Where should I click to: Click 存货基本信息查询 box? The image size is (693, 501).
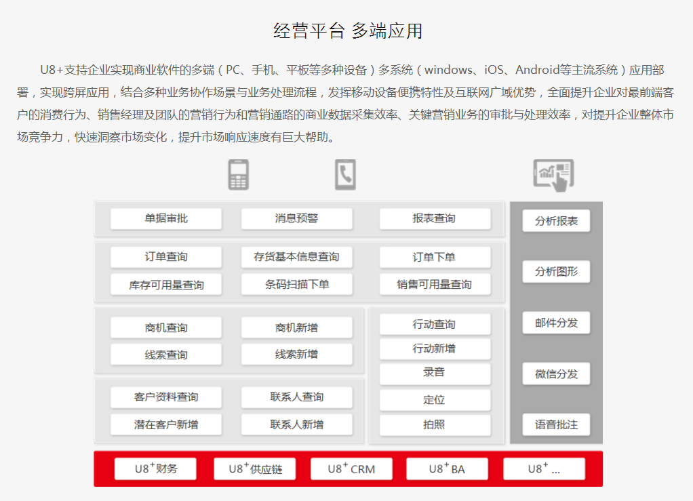pyautogui.click(x=296, y=257)
